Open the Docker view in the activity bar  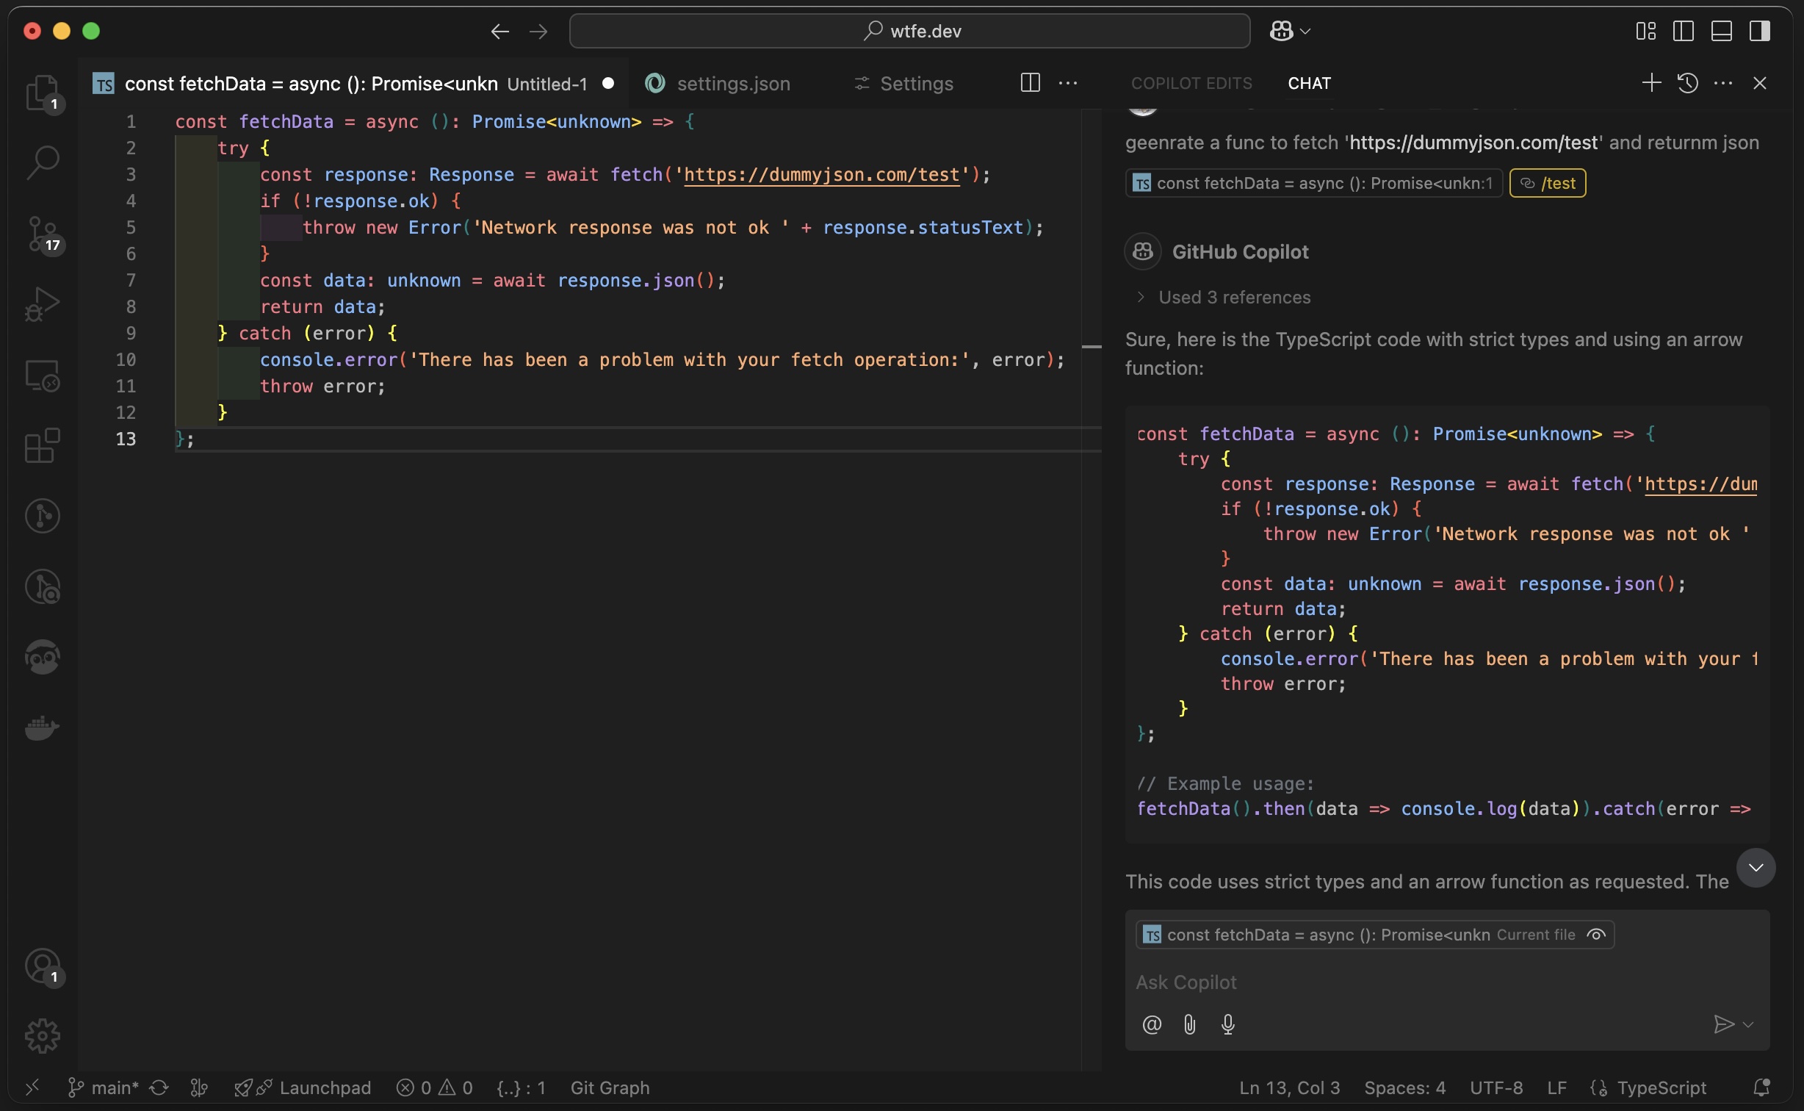click(x=43, y=728)
